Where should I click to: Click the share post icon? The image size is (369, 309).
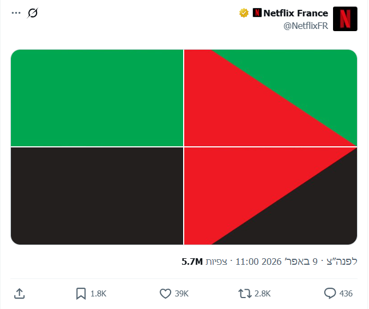coord(19,293)
